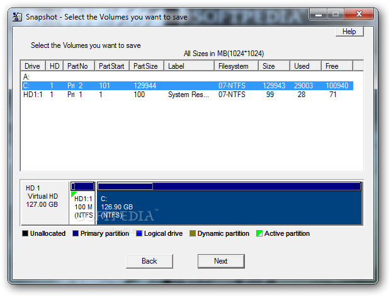Sort by Filesystem column header

coord(235,66)
